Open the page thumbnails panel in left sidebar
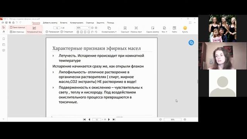 (4, 45)
